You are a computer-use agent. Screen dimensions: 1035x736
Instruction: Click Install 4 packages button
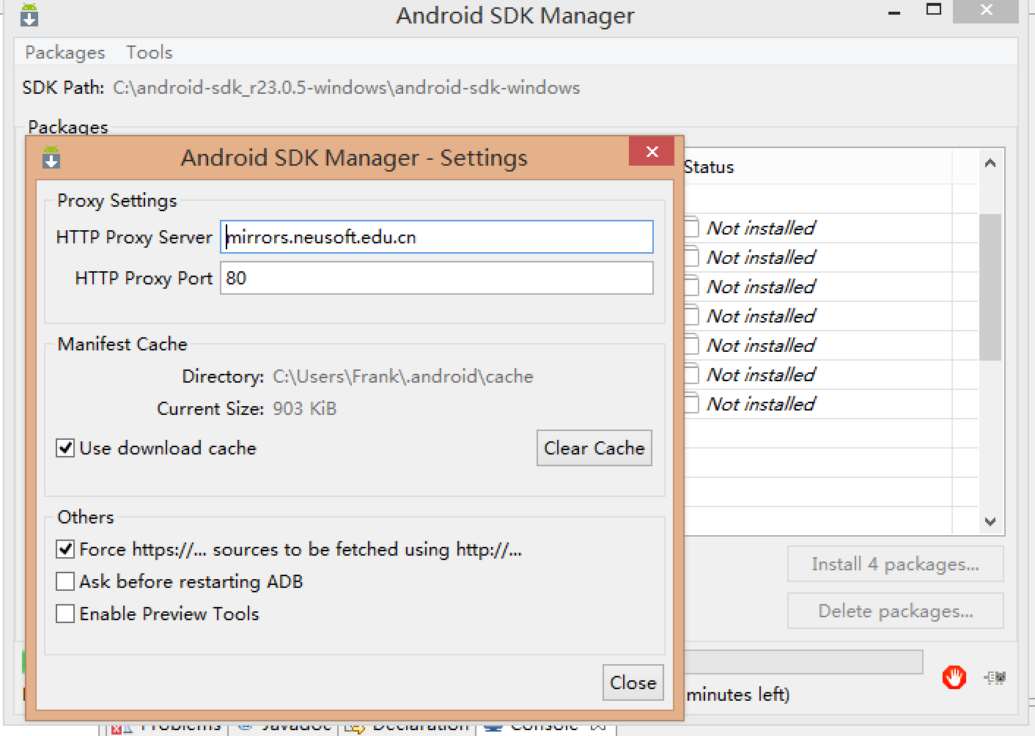[x=896, y=564]
